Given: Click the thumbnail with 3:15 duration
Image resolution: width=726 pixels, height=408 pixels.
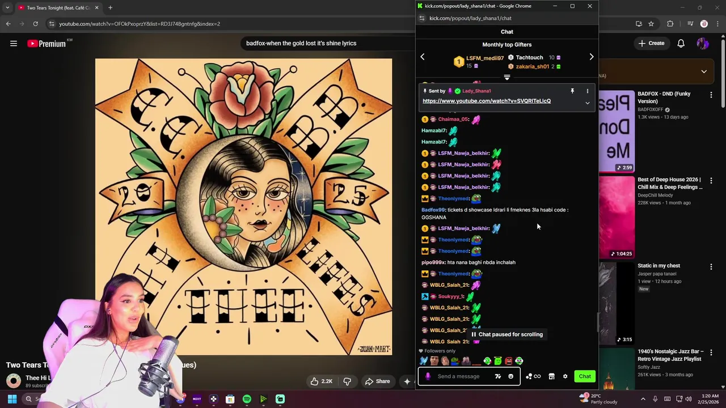Looking at the screenshot, I should [x=617, y=302].
